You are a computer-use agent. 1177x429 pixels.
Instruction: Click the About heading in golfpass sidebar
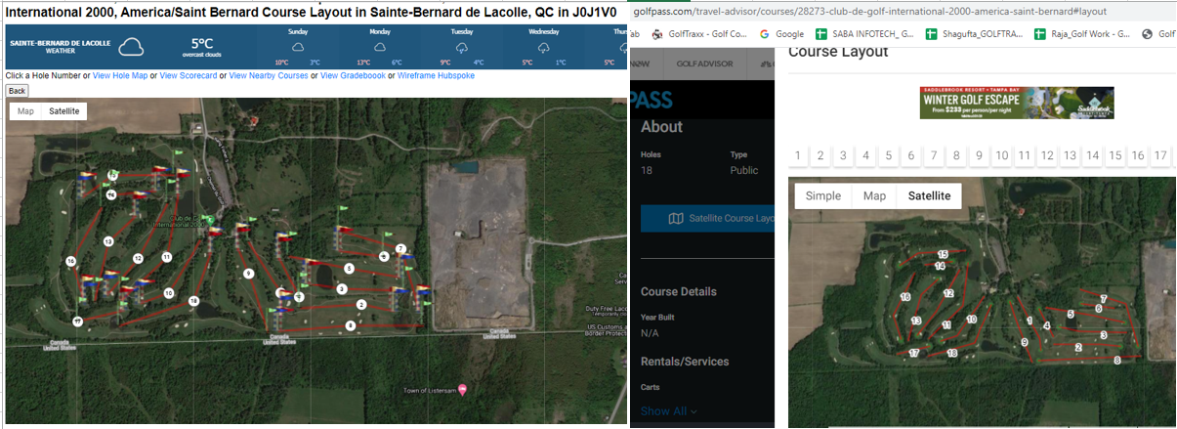(x=661, y=127)
